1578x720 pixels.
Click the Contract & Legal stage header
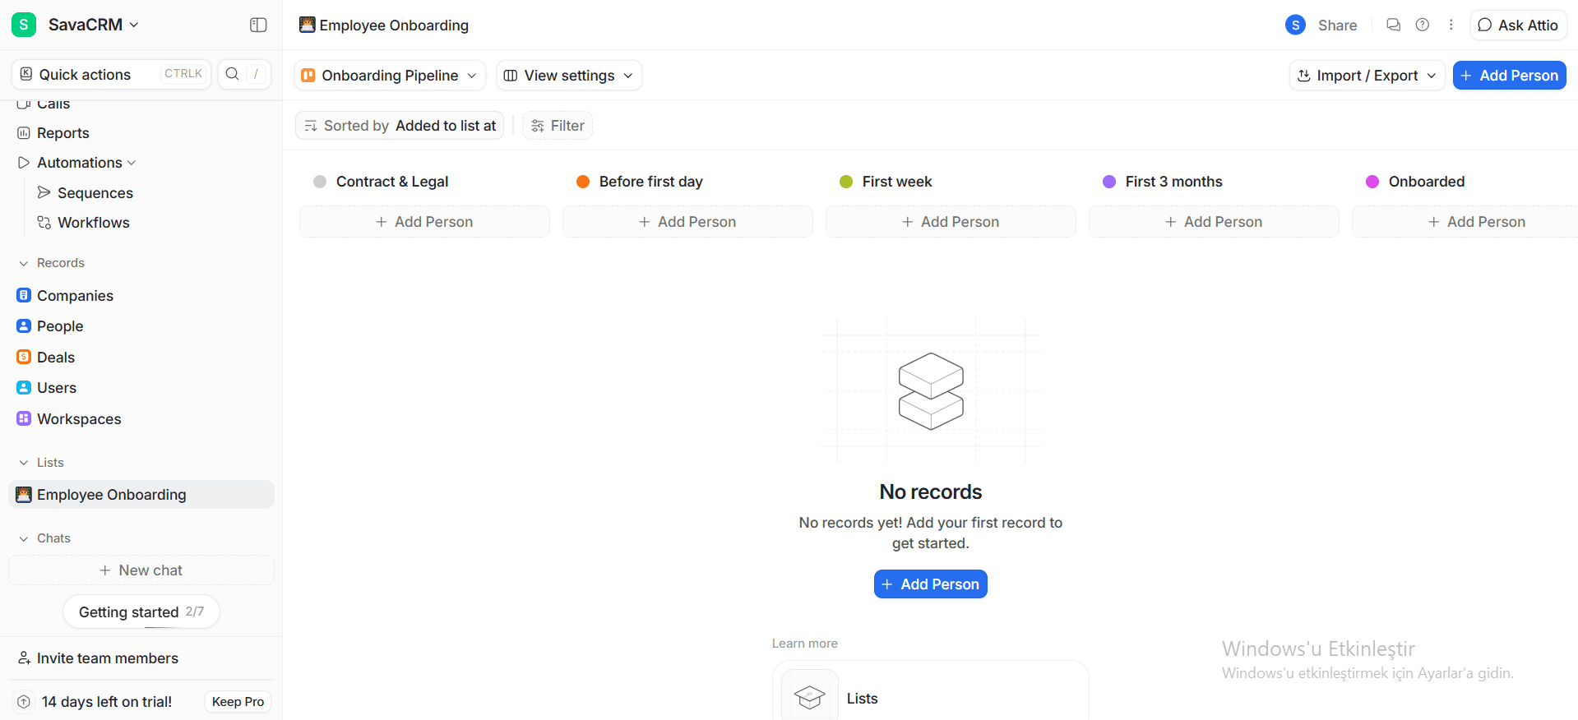point(392,182)
